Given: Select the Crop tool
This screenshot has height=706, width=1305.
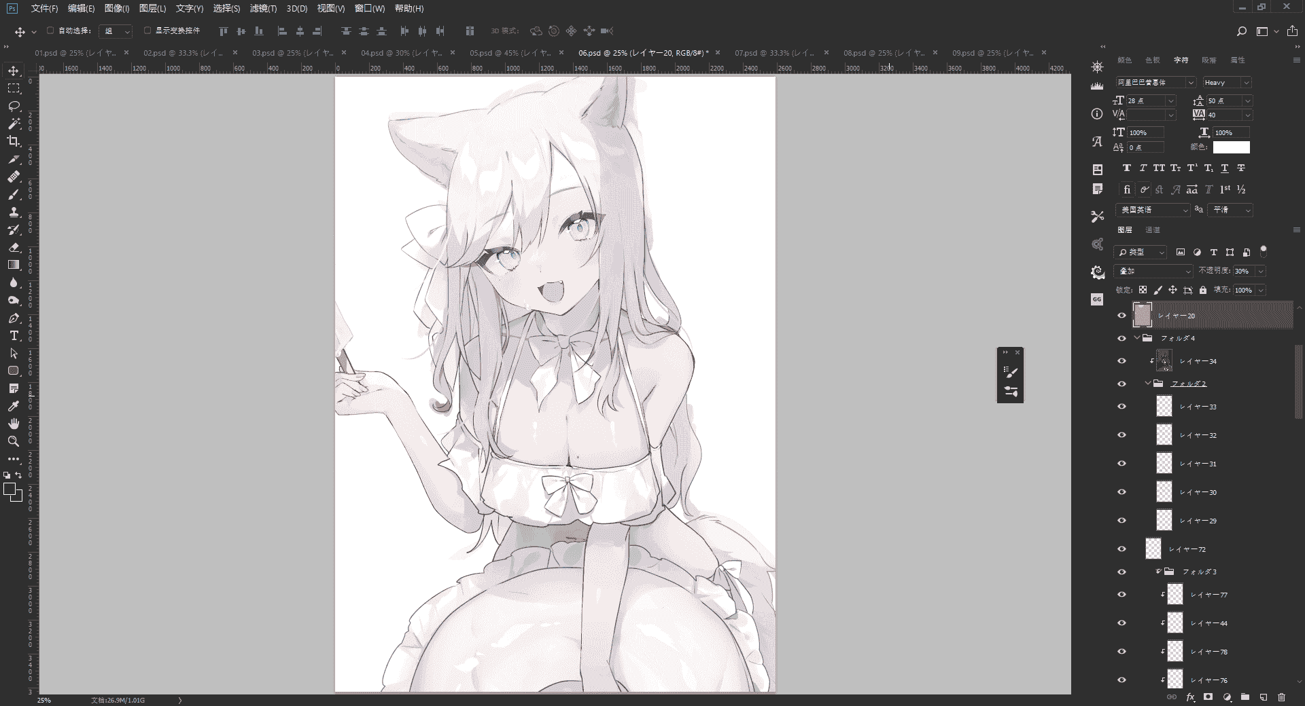Looking at the screenshot, I should coord(14,141).
